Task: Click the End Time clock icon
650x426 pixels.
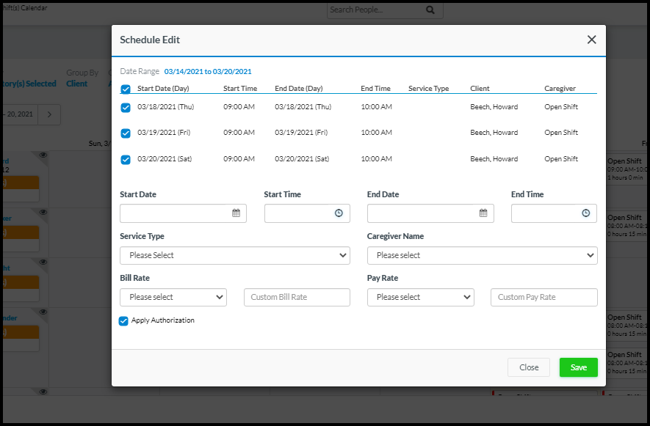Action: tap(585, 213)
